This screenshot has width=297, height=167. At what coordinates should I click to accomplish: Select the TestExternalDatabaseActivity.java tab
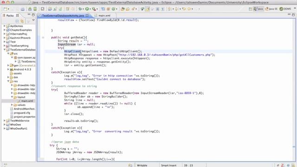point(63,15)
